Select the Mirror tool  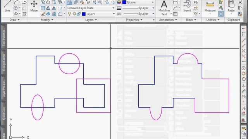coord(54,8)
